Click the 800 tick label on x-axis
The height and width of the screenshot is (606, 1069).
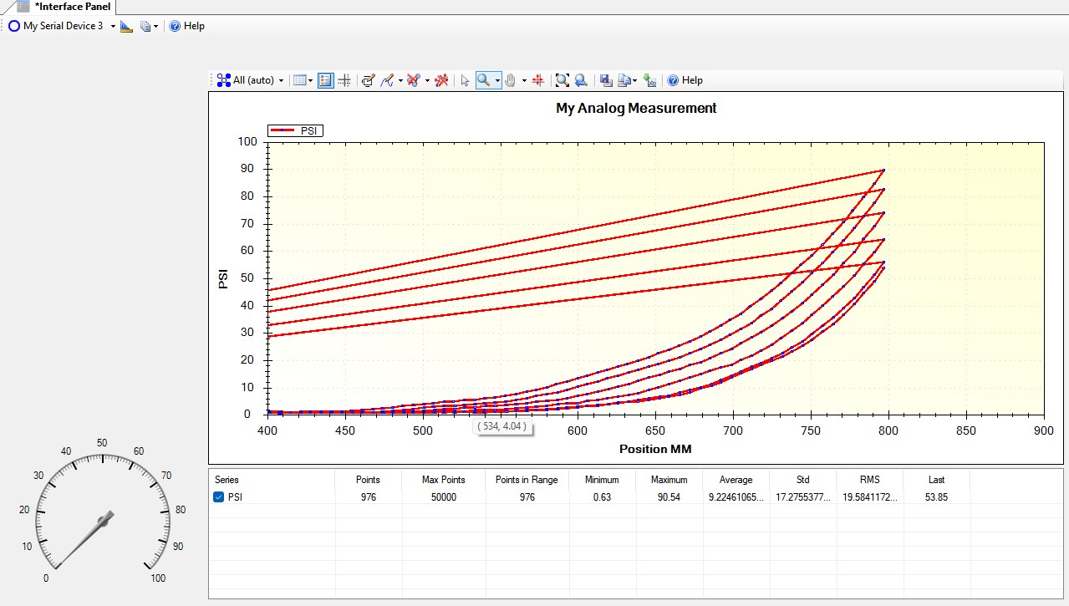coord(889,430)
